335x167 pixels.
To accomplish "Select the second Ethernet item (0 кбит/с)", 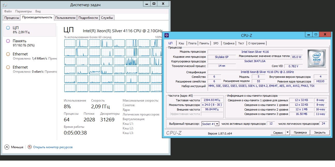I will click(x=30, y=69).
